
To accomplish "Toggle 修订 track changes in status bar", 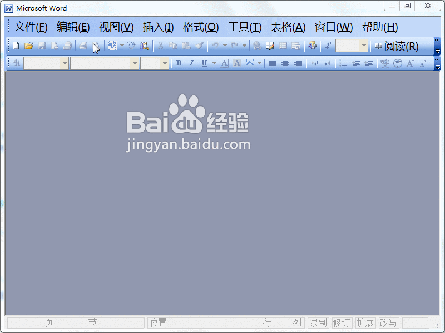I will tap(342, 322).
